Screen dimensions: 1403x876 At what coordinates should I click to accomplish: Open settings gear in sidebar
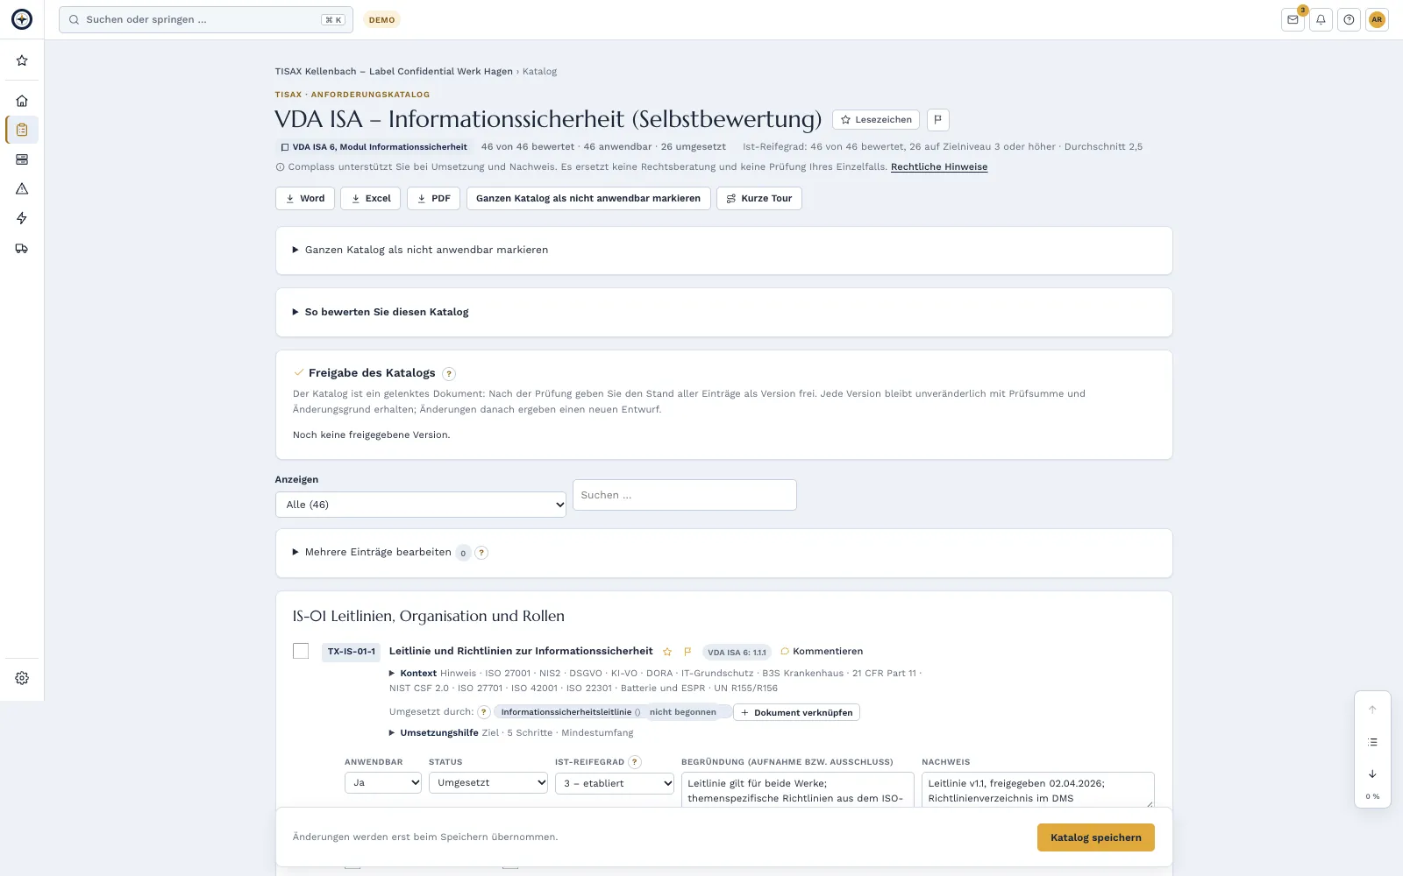click(22, 678)
